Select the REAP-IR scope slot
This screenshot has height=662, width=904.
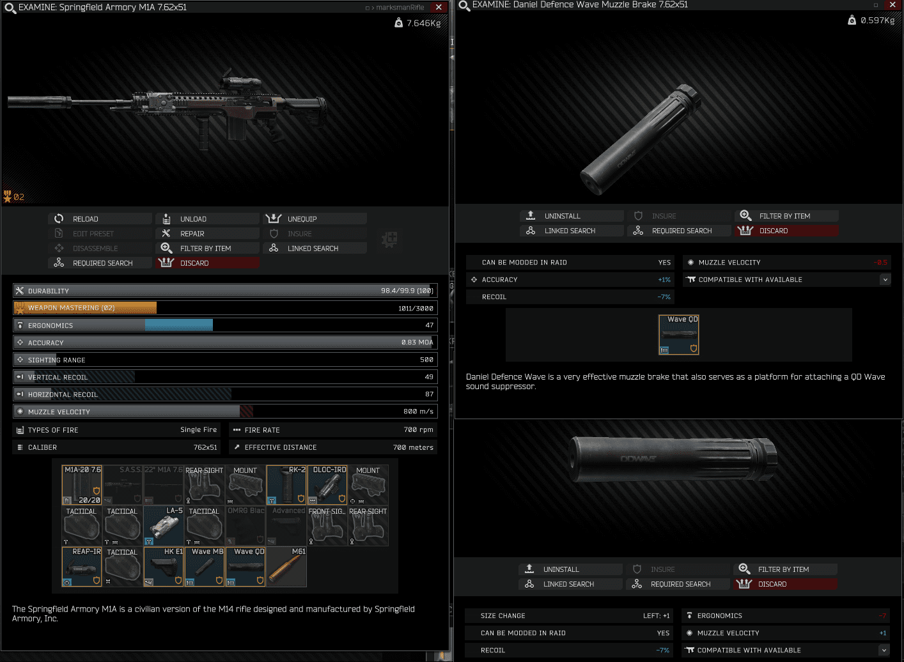[x=82, y=567]
